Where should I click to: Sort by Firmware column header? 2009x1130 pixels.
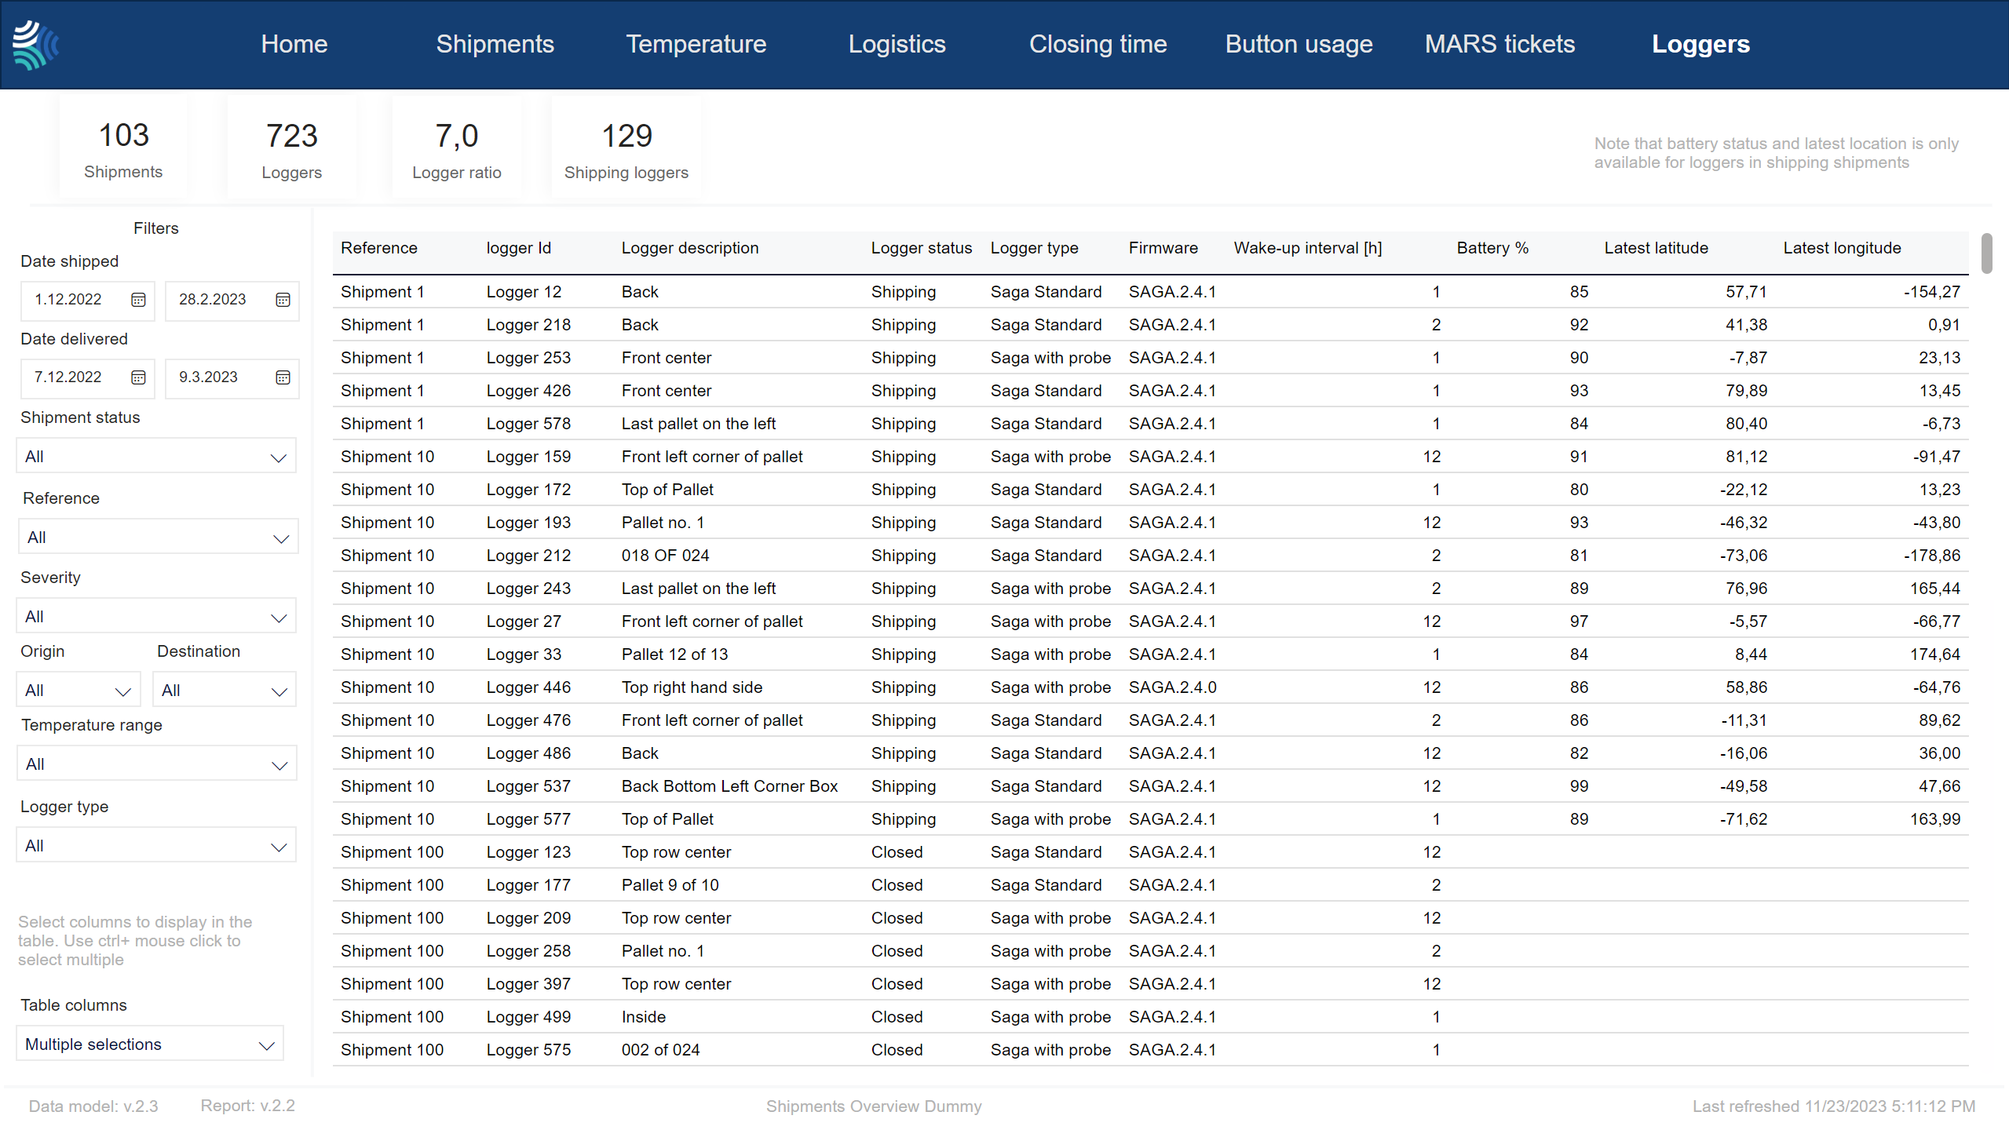point(1163,248)
